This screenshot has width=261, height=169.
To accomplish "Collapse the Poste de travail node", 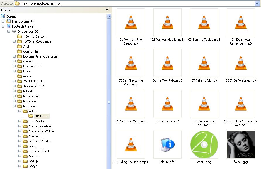I will coord(3,26).
